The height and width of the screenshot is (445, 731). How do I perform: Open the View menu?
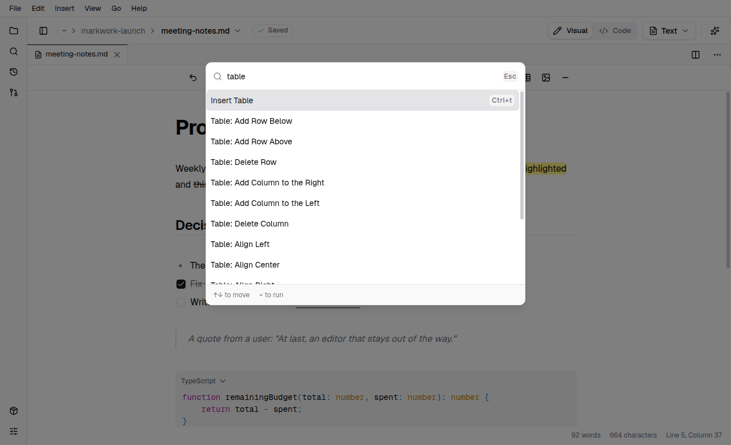point(93,9)
